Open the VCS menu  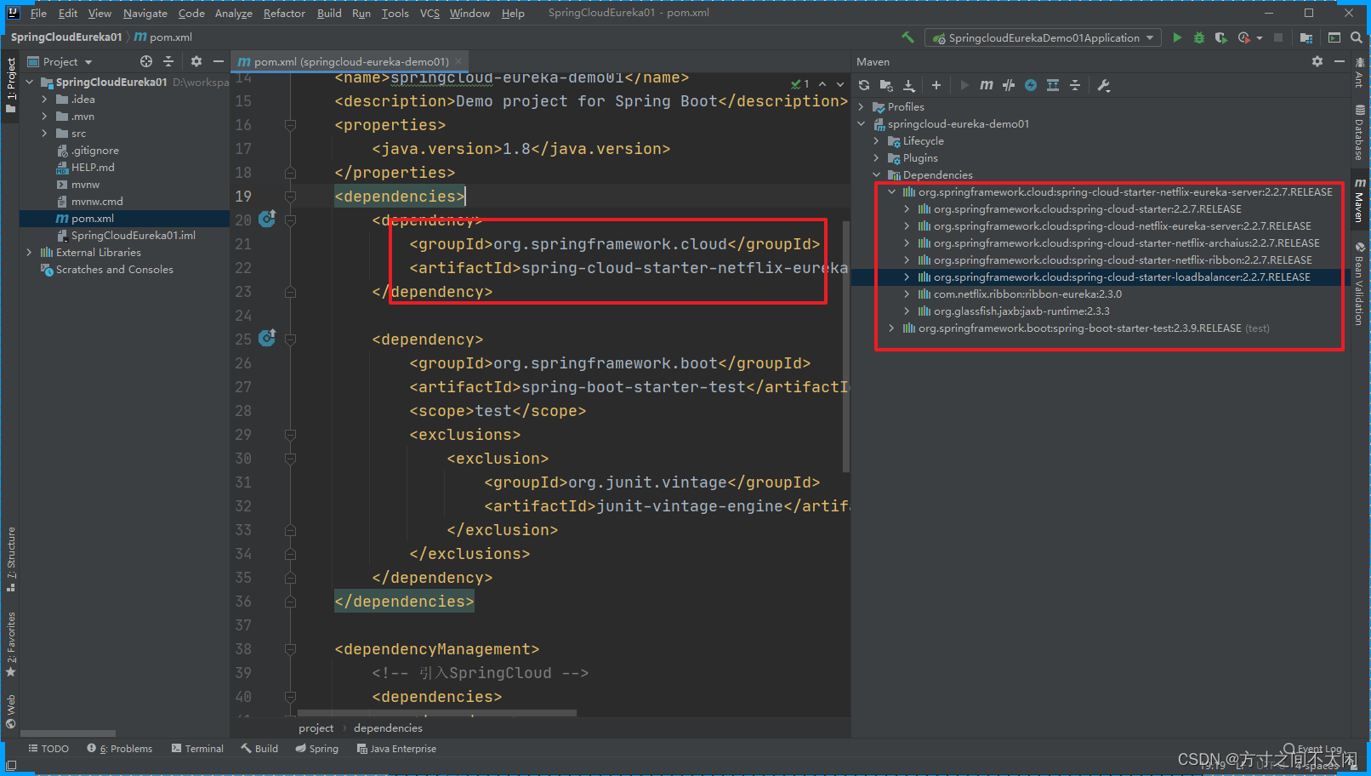(430, 13)
